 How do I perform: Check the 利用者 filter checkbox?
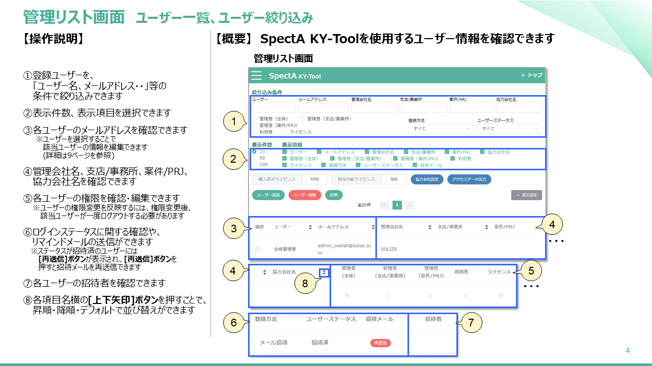(254, 132)
